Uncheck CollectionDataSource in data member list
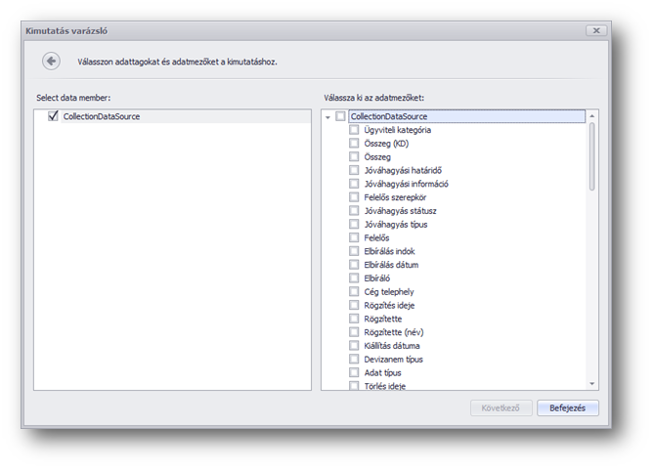 53,116
